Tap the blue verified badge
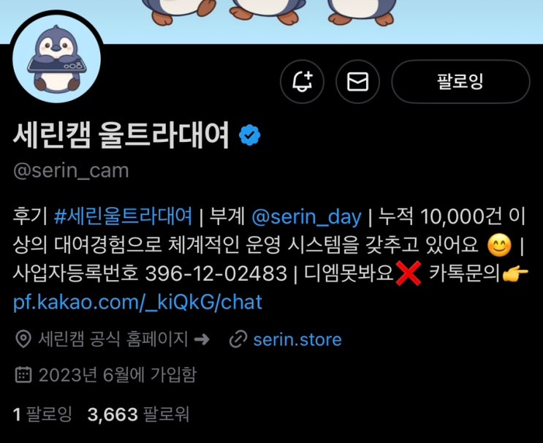This screenshot has width=543, height=443. click(250, 135)
